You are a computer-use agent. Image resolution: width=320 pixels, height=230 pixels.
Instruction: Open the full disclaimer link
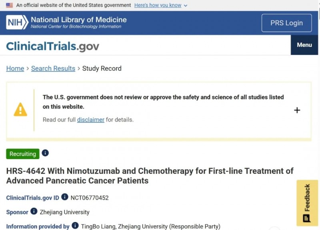pos(91,119)
